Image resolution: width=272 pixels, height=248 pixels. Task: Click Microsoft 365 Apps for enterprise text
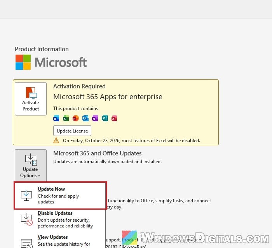pyautogui.click(x=108, y=96)
